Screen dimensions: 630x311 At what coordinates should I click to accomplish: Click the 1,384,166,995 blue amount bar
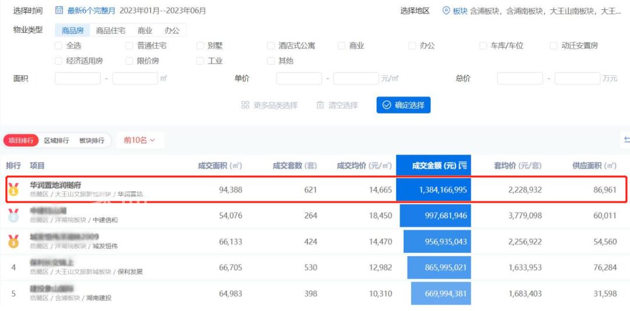(x=433, y=190)
